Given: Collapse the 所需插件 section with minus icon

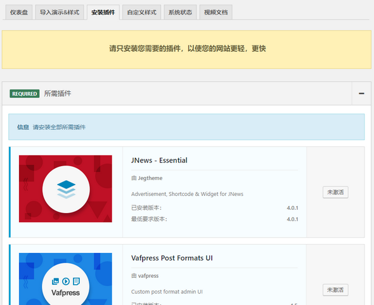Looking at the screenshot, I should click(361, 93).
